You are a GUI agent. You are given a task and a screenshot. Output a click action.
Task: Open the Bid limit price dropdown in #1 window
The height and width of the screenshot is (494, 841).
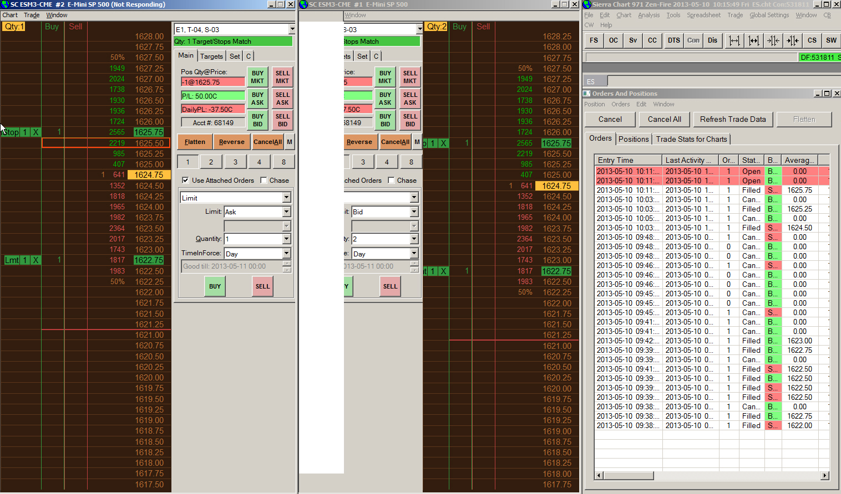414,212
